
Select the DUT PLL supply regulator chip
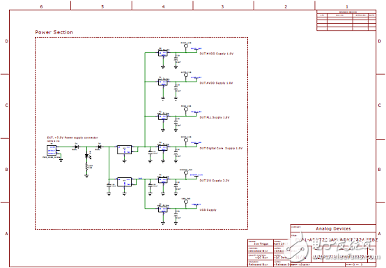163,117
